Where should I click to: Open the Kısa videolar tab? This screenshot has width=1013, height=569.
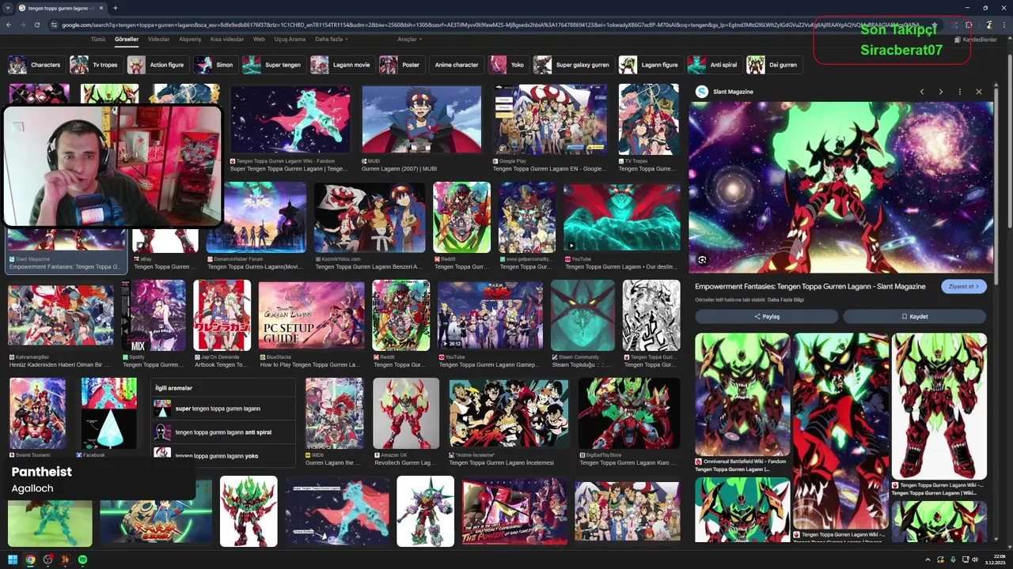(228, 39)
